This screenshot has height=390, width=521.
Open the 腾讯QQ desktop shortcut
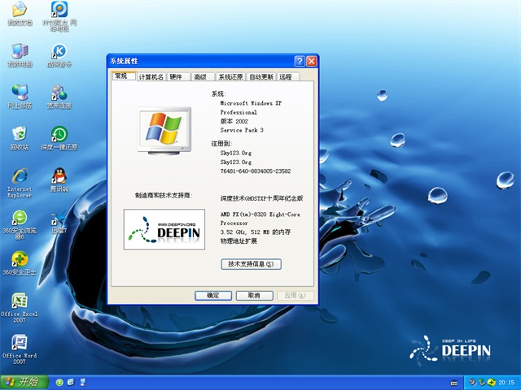(59, 175)
